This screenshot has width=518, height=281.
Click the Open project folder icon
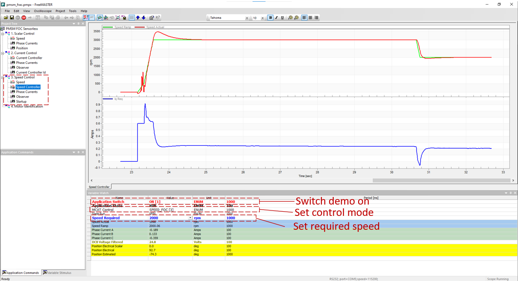point(6,18)
